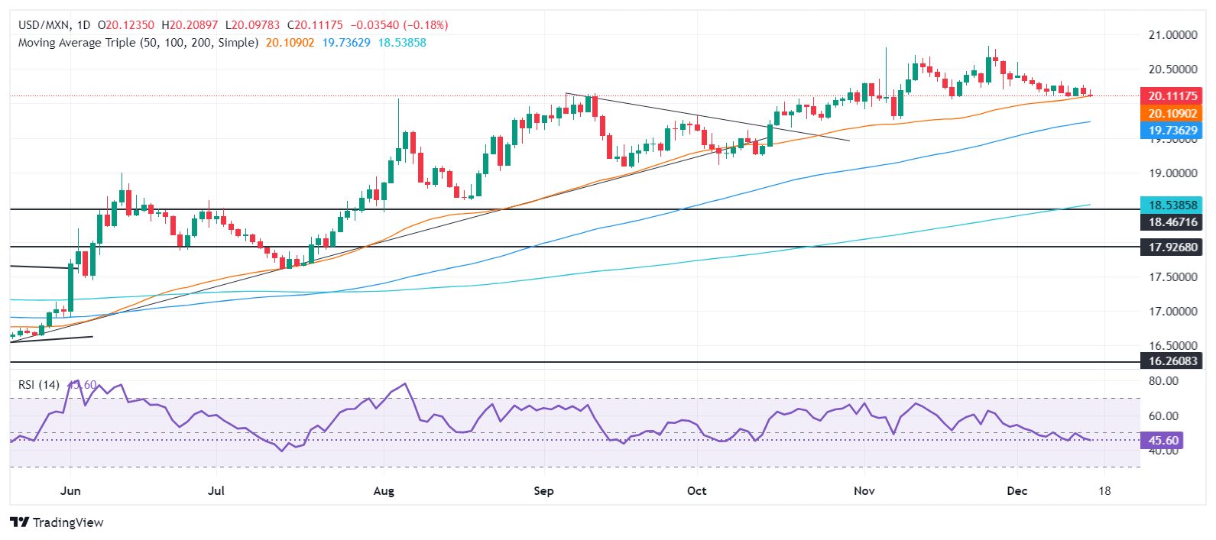
Task: Click the orange 50-MA value in legend
Action: tap(290, 43)
